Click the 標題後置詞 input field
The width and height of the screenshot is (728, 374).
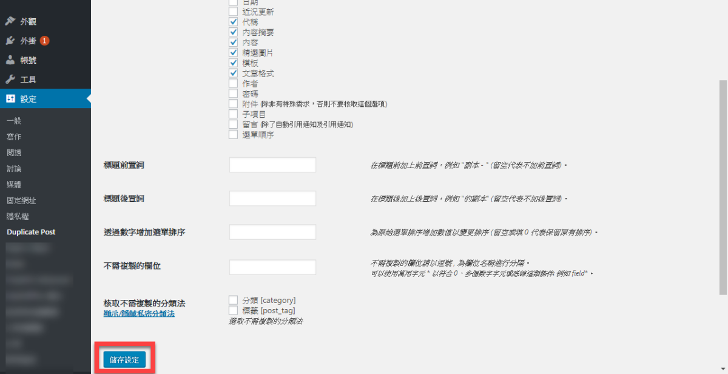coord(272,199)
